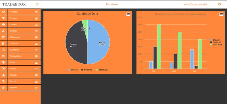The image size is (227, 104).
Task: Click the Reseller icon in sidebar
Action: click(4, 88)
